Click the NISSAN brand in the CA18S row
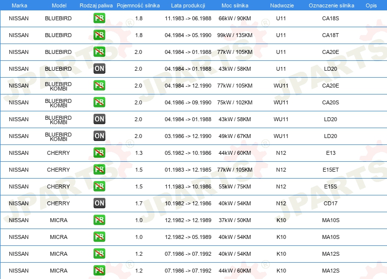 point(19,18)
